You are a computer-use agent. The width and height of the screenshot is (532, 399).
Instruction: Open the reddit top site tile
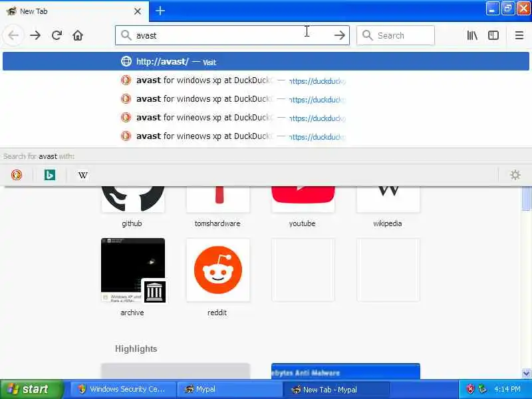point(218,270)
